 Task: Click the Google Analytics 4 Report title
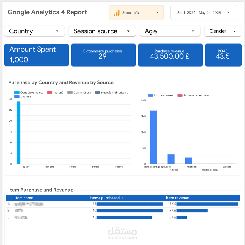click(47, 12)
